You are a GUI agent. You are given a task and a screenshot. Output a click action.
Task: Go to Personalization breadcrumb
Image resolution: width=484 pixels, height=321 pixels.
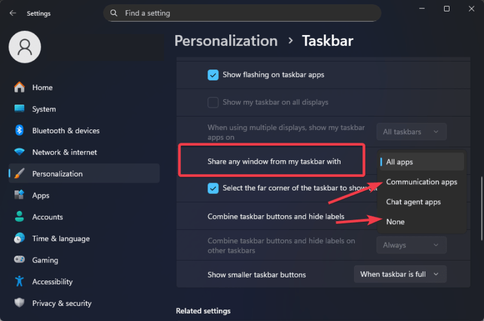(226, 41)
